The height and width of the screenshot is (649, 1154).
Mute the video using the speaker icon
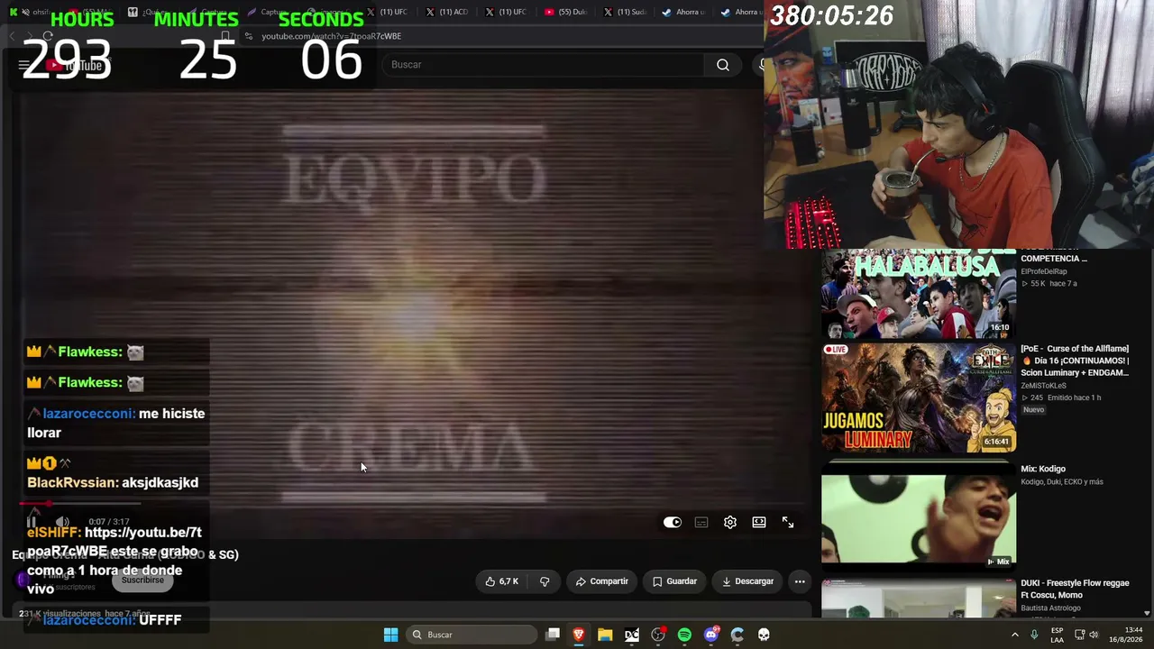pos(62,522)
